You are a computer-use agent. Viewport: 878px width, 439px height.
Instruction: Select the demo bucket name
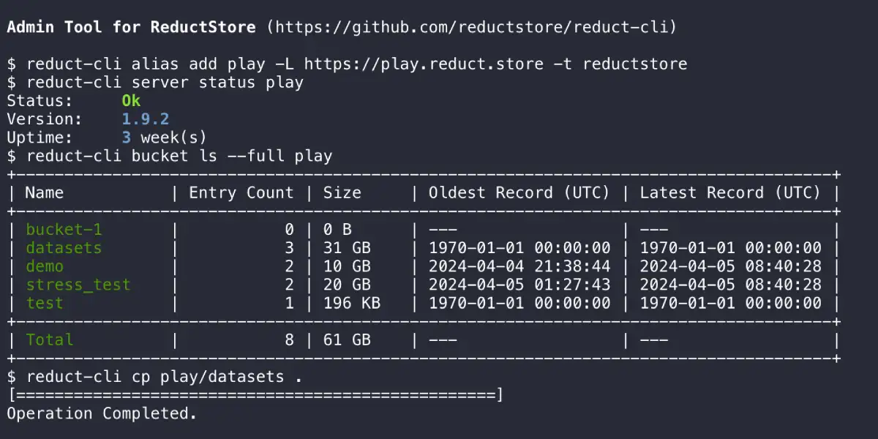pyautogui.click(x=45, y=266)
